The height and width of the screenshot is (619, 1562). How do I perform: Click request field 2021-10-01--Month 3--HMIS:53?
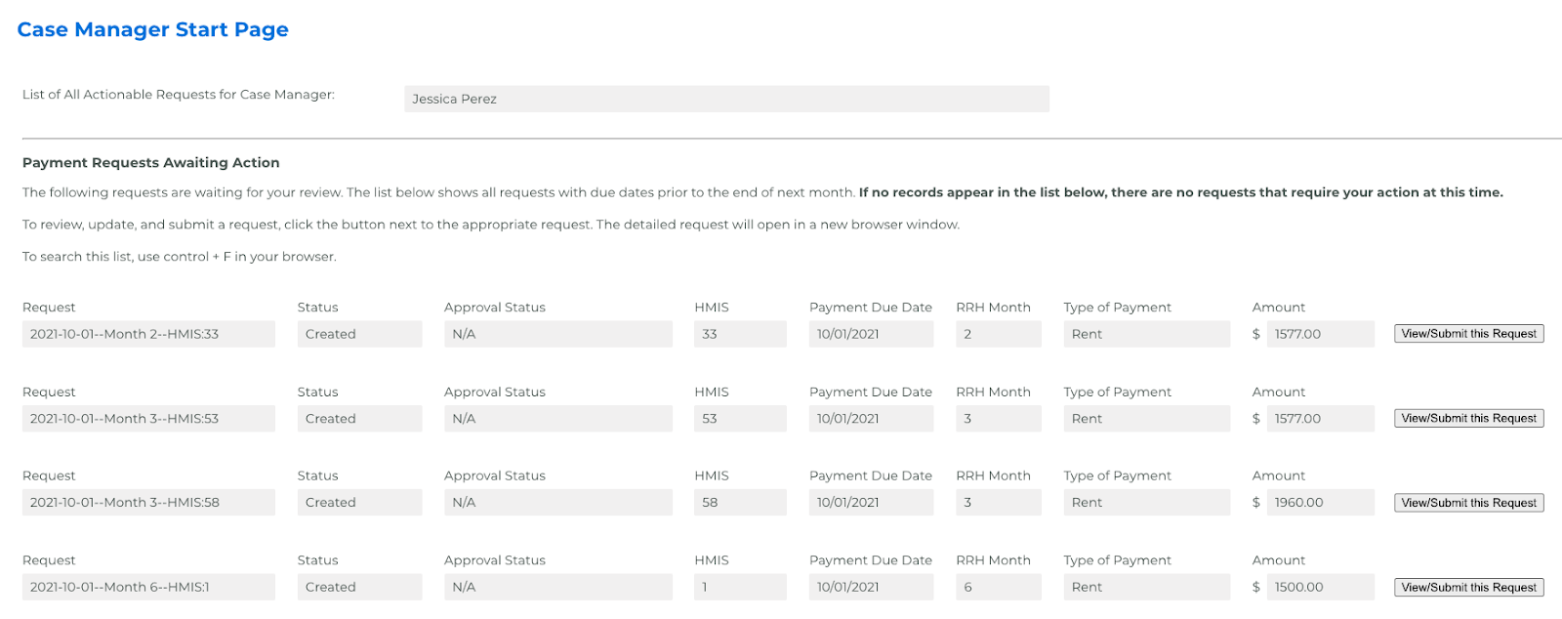(x=148, y=418)
